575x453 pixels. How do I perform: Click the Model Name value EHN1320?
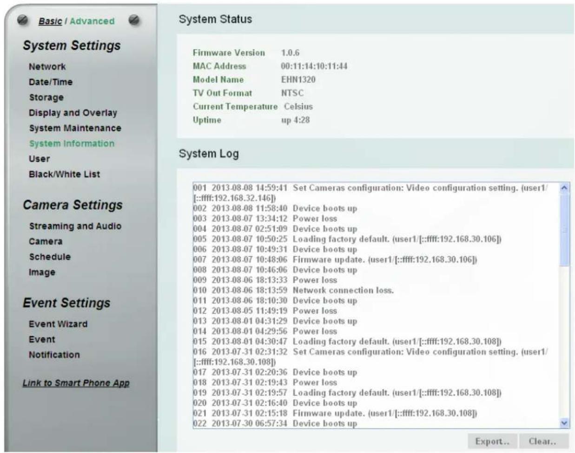298,80
